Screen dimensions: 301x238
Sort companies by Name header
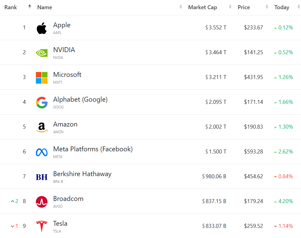click(45, 7)
